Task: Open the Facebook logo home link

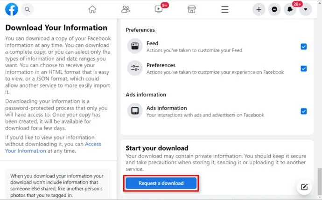Action: point(12,9)
